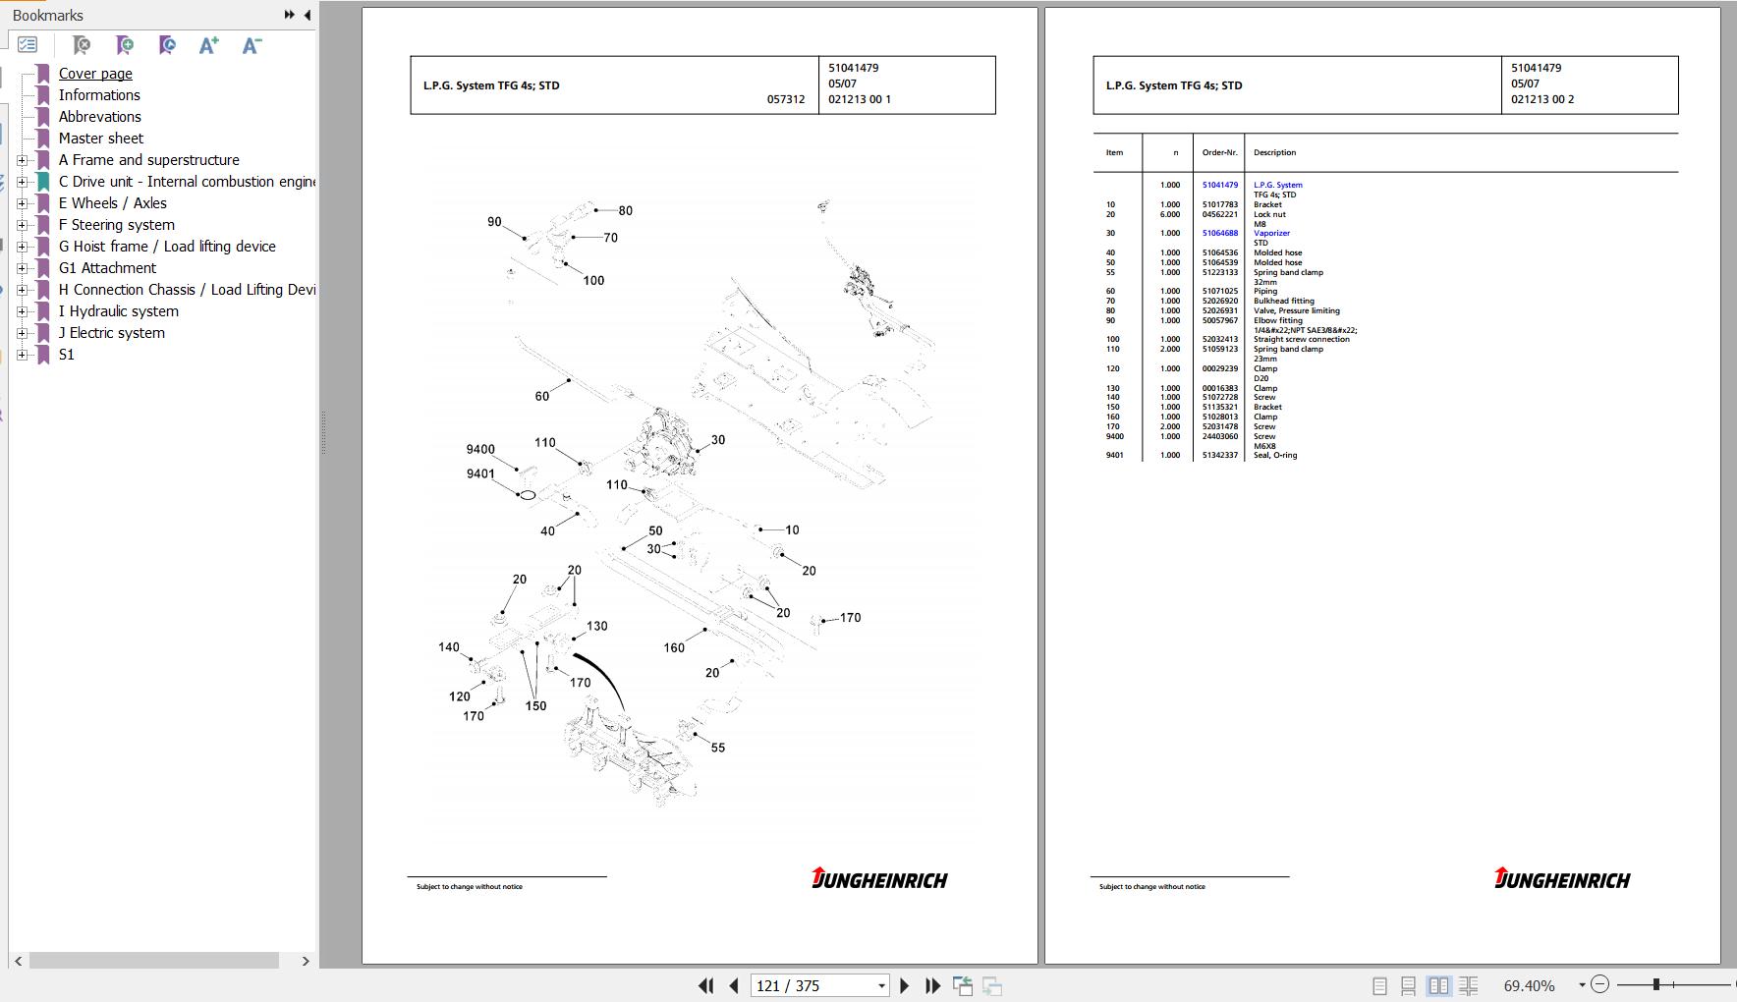Image resolution: width=1737 pixels, height=1002 pixels.
Task: Click the 51041479 order number link
Action: pyautogui.click(x=1220, y=185)
